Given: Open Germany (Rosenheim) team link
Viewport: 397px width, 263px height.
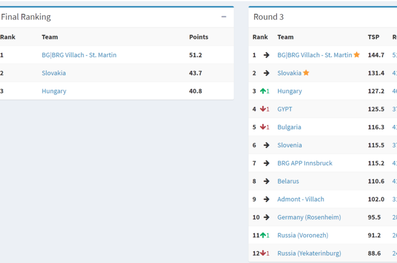Looking at the screenshot, I should coord(308,218).
